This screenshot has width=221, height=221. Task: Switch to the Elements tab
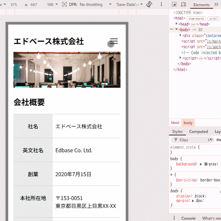[201, 5]
